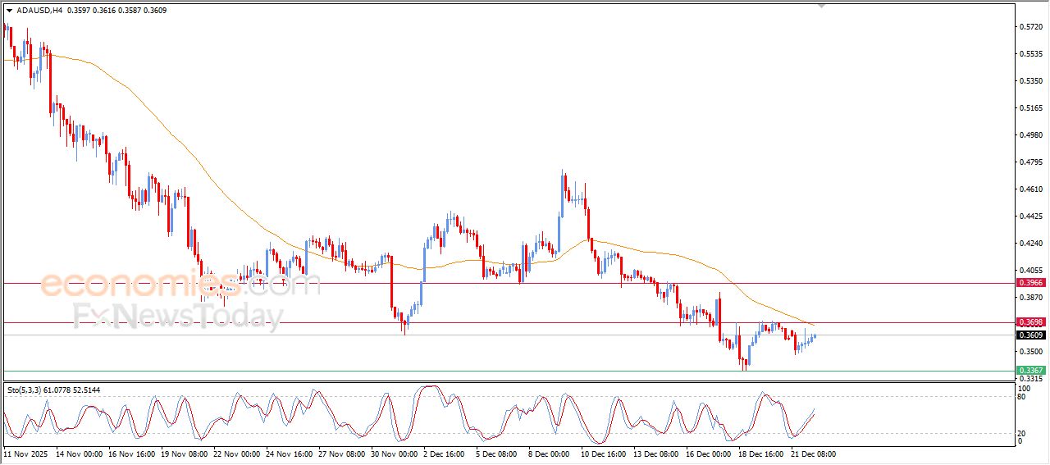Click the FxNewsToday watermark text
This screenshot has height=465, width=1050.
pos(178,316)
